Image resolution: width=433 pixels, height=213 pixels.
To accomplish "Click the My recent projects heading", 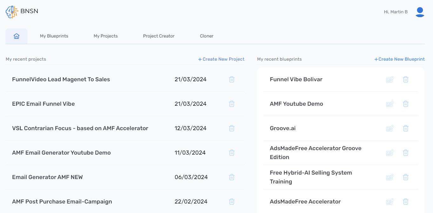I will coord(26,59).
